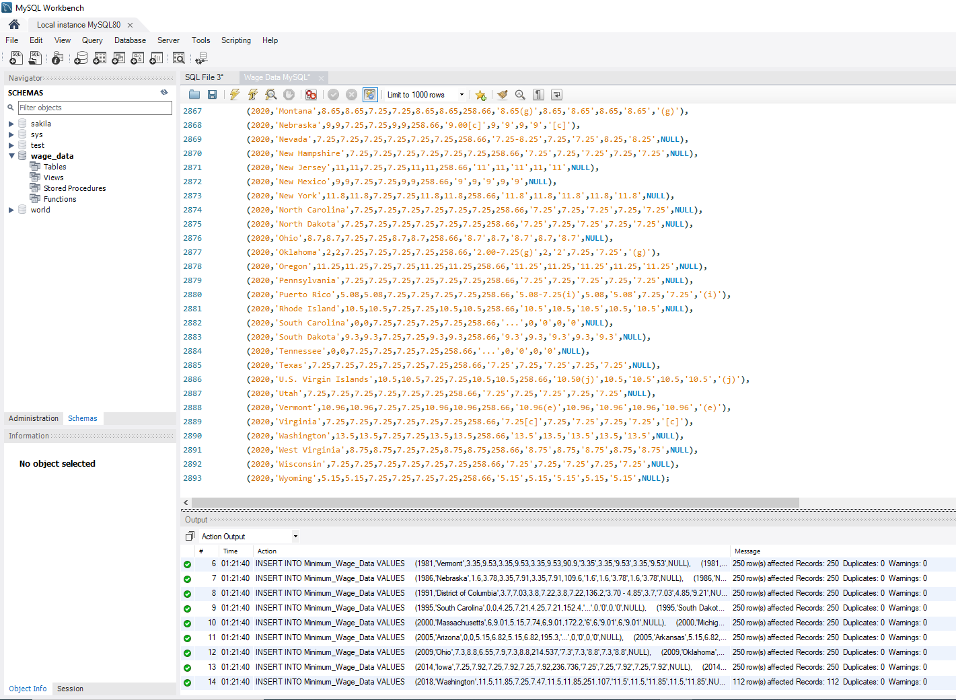956x700 pixels.
Task: Open the Database menu
Action: pos(130,40)
